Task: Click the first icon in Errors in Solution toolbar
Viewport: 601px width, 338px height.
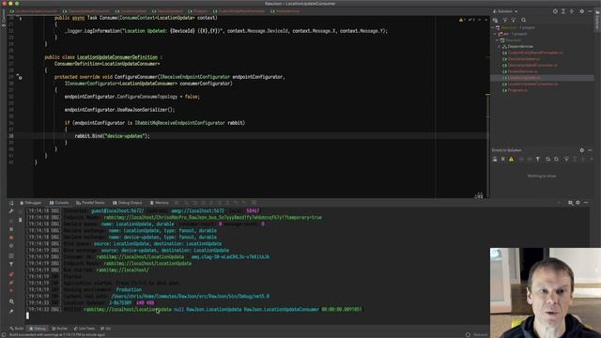Action: (495, 159)
